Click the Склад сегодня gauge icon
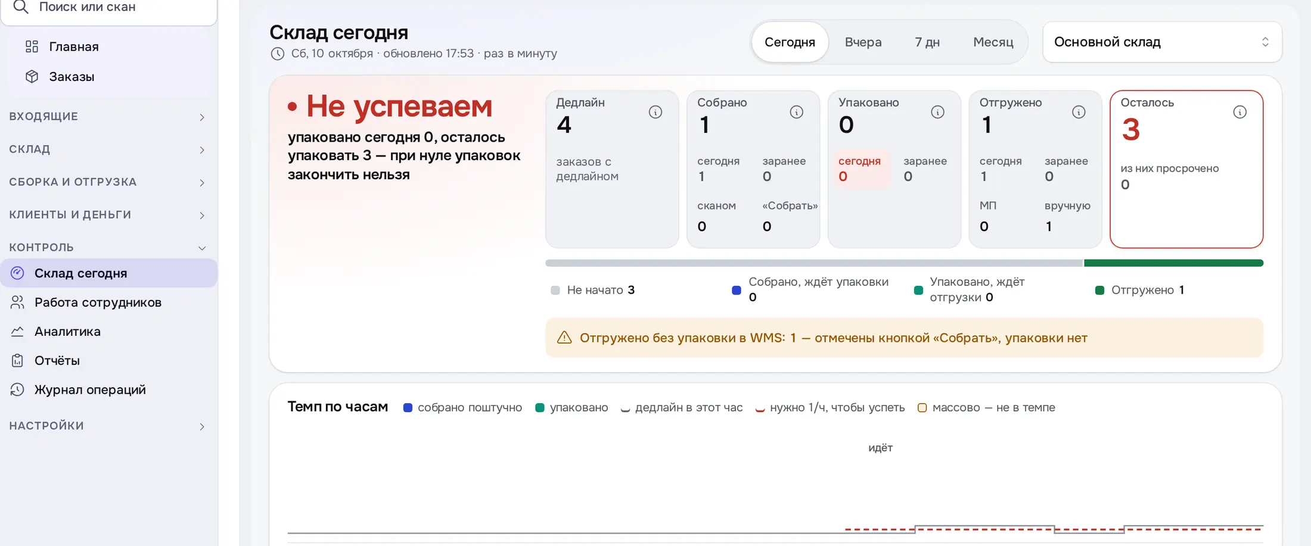Image resolution: width=1311 pixels, height=546 pixels. coord(17,273)
